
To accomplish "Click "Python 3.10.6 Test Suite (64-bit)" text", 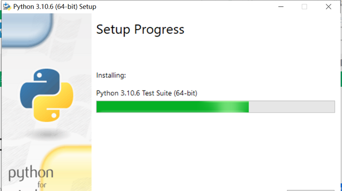I will pyautogui.click(x=147, y=93).
